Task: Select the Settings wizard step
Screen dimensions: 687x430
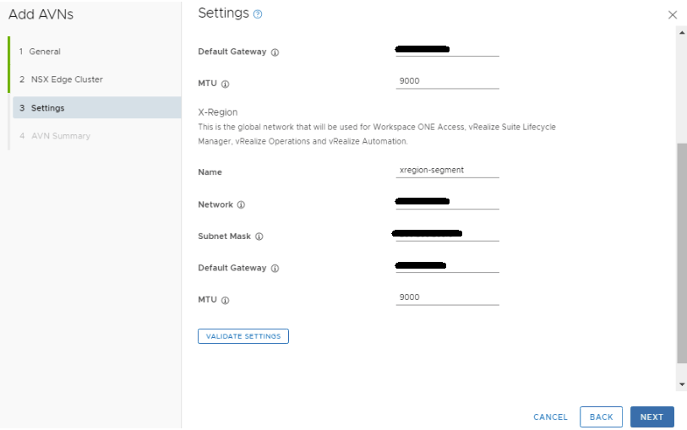Action: [47, 108]
